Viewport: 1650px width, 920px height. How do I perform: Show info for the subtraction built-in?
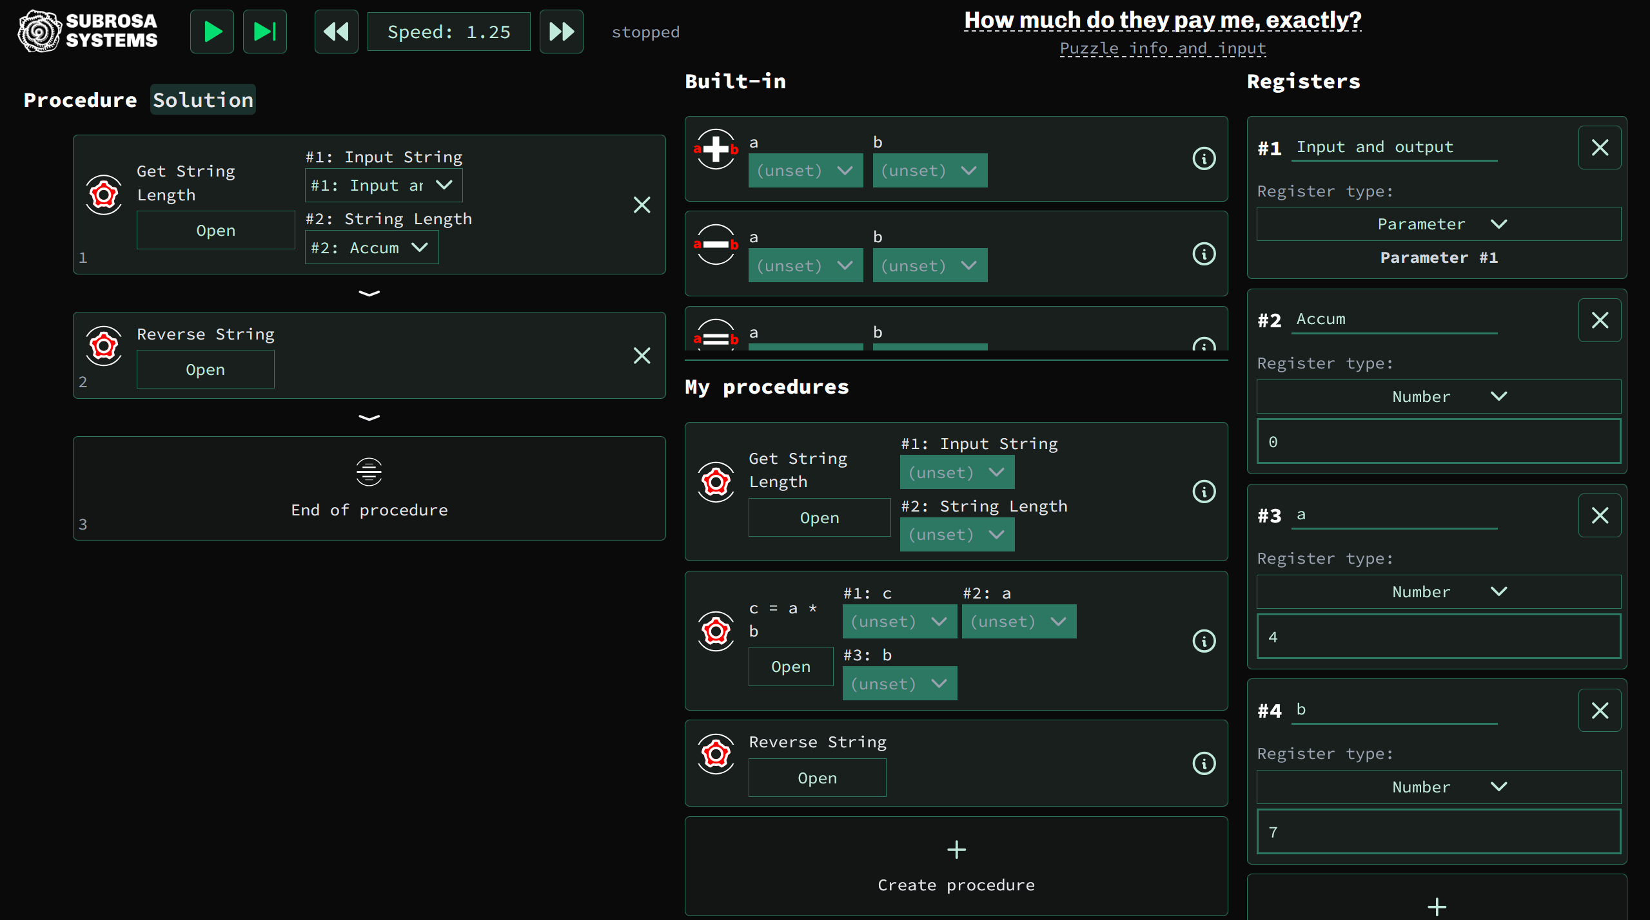(x=1204, y=254)
